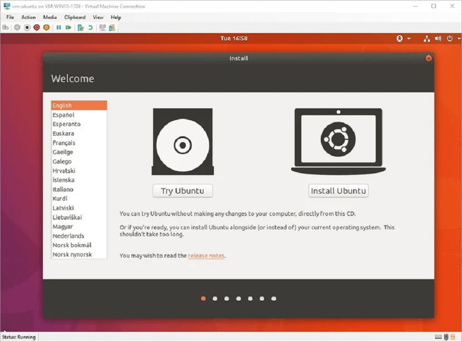Click the greyed-out Start VM toolbar icon
Viewport: 462px width, 342px height.
(x=17, y=28)
